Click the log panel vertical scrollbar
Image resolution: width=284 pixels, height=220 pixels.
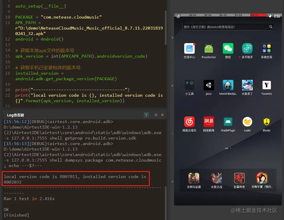coord(165,203)
